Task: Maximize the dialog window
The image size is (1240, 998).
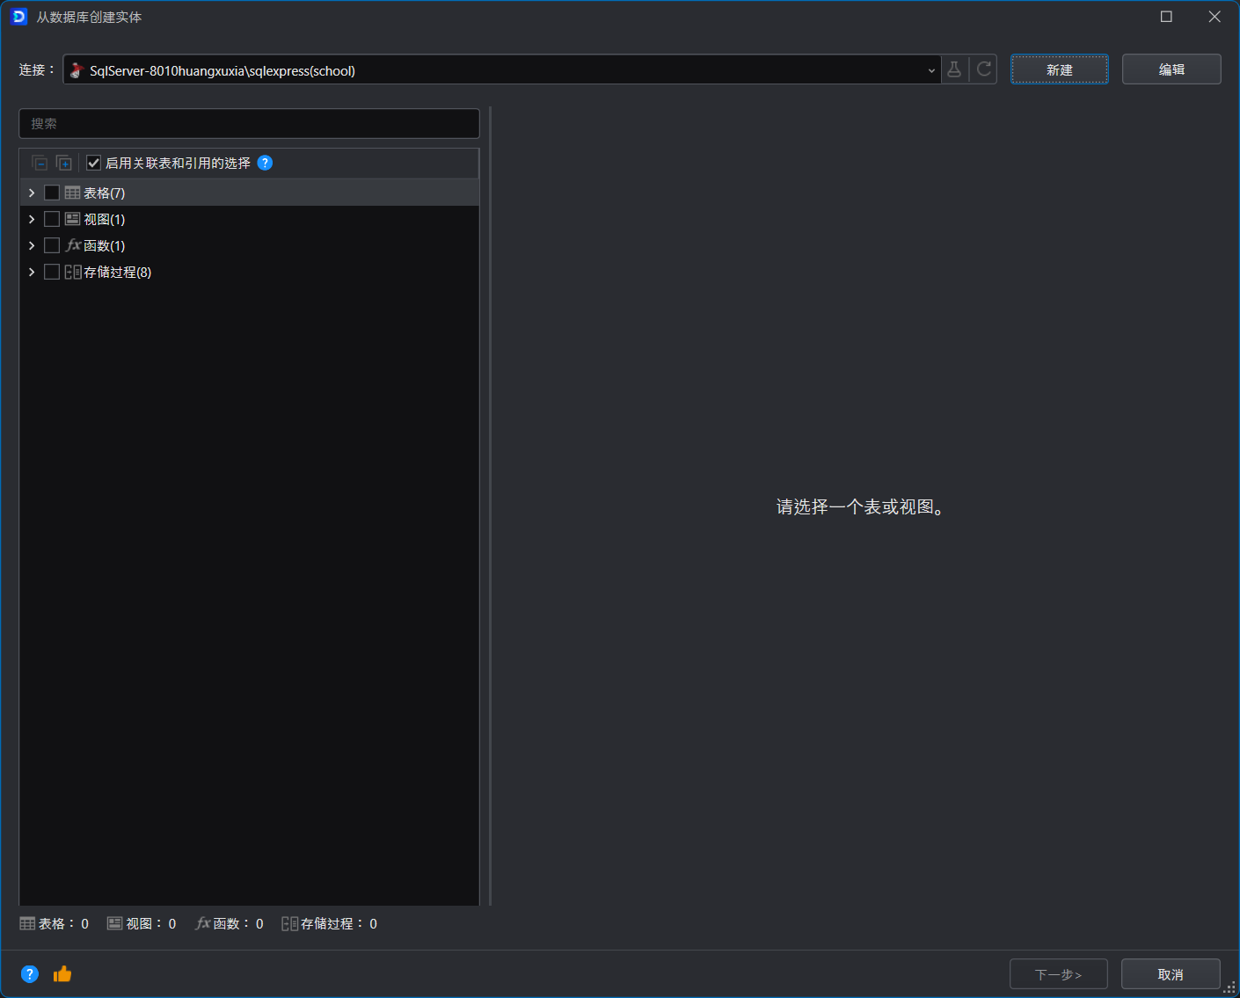Action: [x=1166, y=17]
